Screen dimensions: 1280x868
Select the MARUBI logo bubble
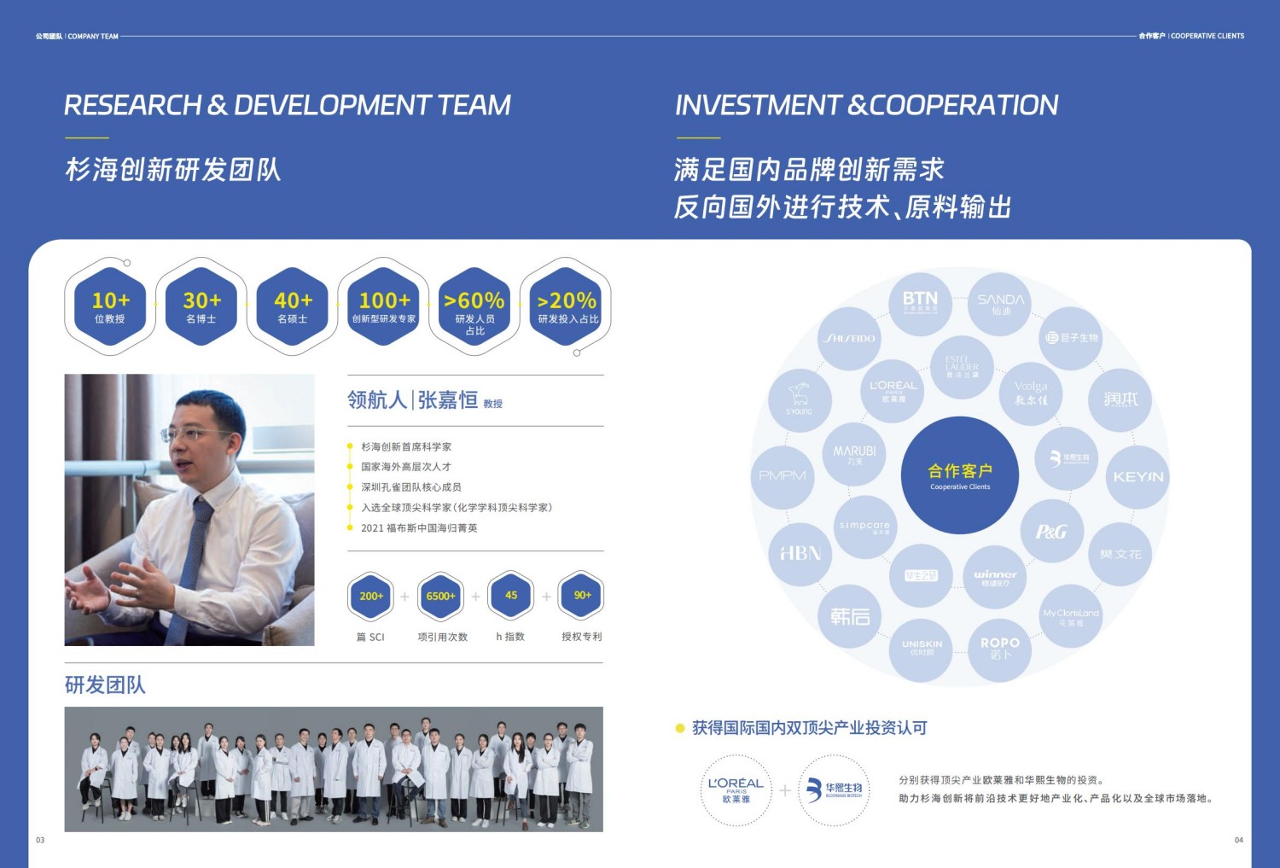point(854,454)
